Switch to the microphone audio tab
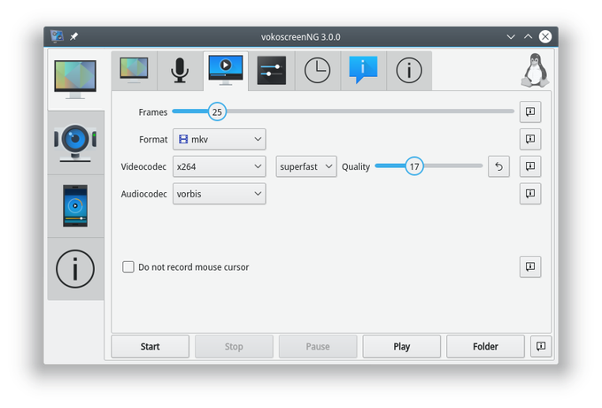 click(180, 71)
